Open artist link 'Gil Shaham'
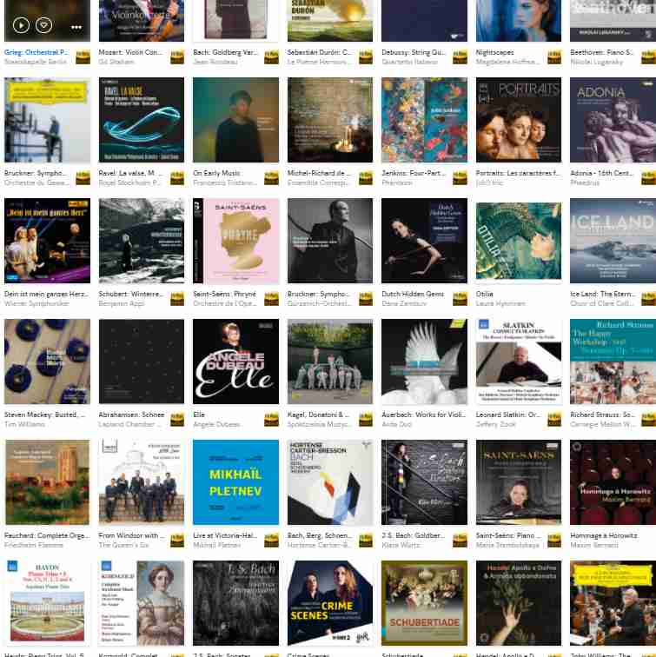This screenshot has width=656, height=657. pos(116,62)
